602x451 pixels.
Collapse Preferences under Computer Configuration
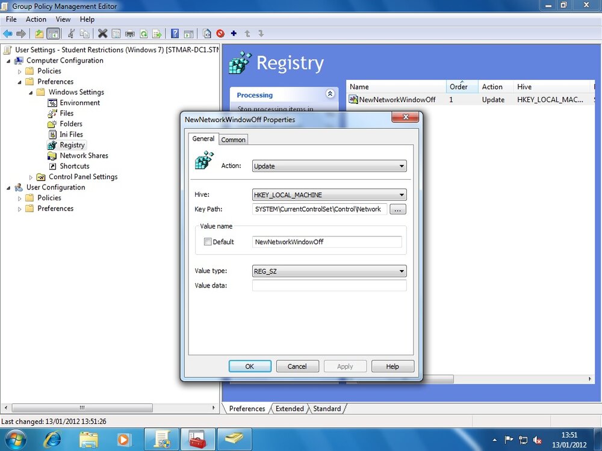(x=20, y=82)
